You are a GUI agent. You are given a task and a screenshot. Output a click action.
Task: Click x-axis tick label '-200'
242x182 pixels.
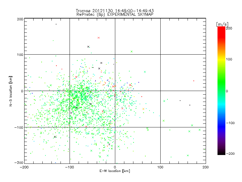(24, 167)
